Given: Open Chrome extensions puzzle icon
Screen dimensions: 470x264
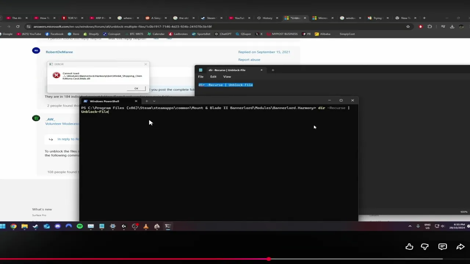Looking at the screenshot, I should coord(430,26).
